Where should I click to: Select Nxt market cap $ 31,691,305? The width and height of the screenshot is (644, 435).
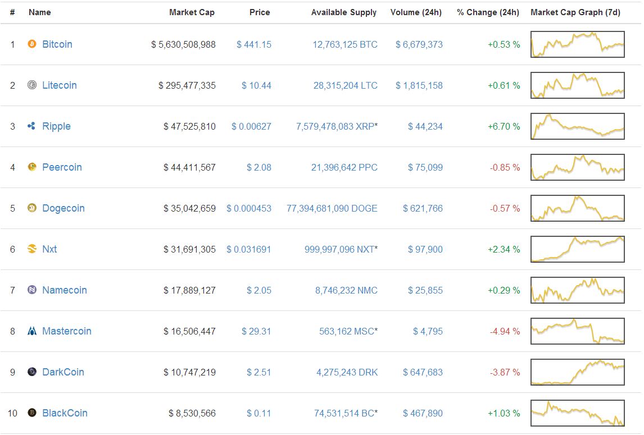[x=189, y=249]
